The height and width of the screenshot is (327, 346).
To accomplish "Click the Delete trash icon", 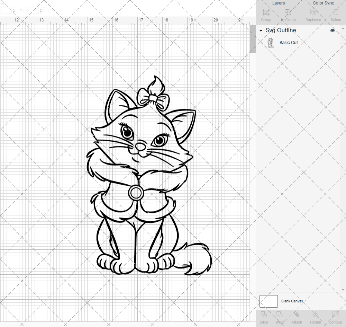I will tap(336, 12).
